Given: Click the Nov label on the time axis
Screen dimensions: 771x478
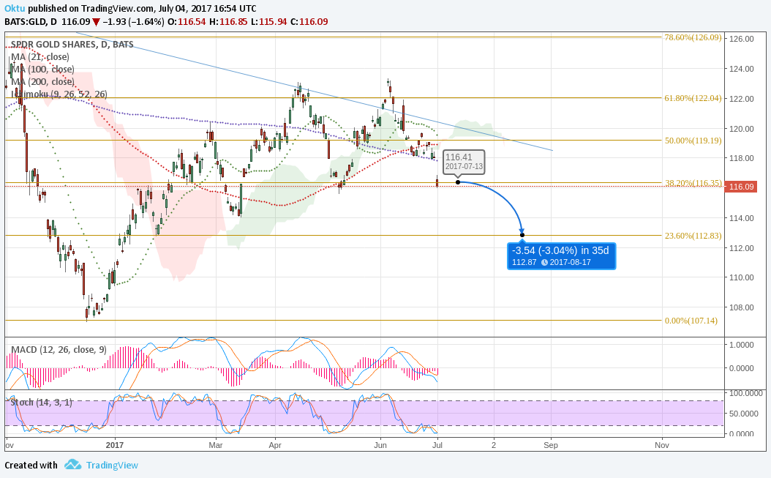Looking at the screenshot, I should point(662,445).
